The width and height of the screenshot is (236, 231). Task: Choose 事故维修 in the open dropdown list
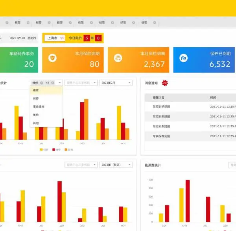pyautogui.click(x=46, y=106)
